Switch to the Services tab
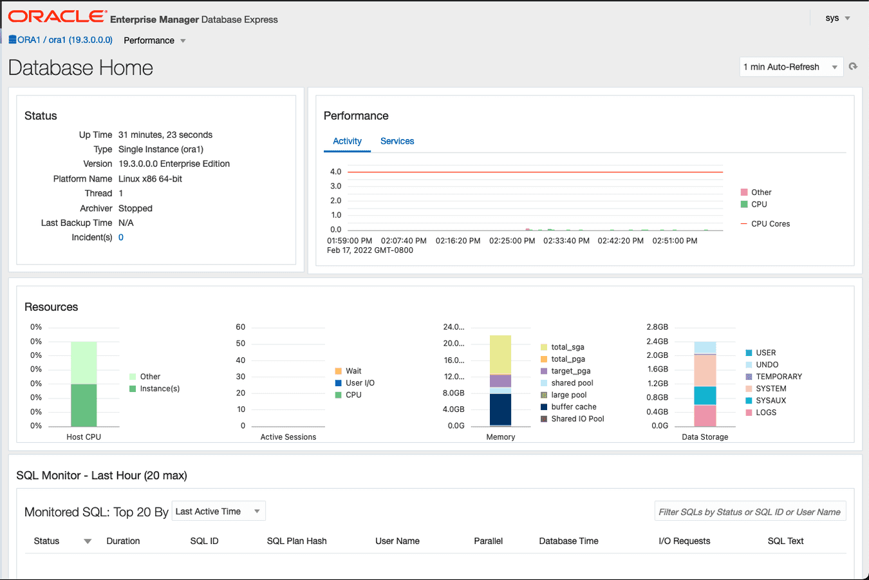The image size is (869, 580). [x=397, y=141]
